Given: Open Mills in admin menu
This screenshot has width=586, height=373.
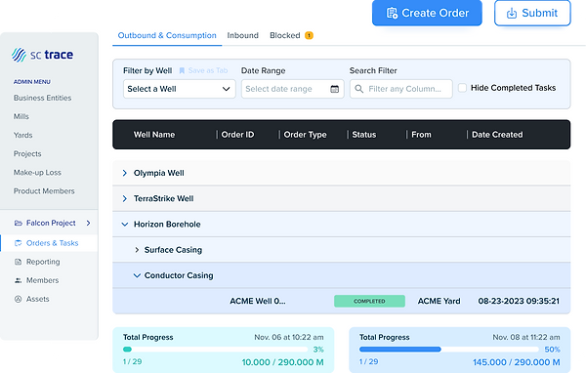Looking at the screenshot, I should pos(21,116).
